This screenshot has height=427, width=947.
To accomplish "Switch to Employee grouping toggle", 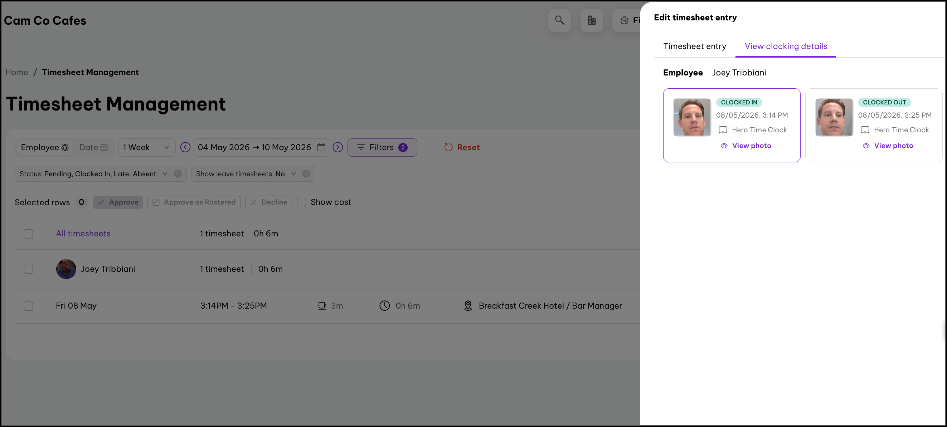I will (44, 147).
